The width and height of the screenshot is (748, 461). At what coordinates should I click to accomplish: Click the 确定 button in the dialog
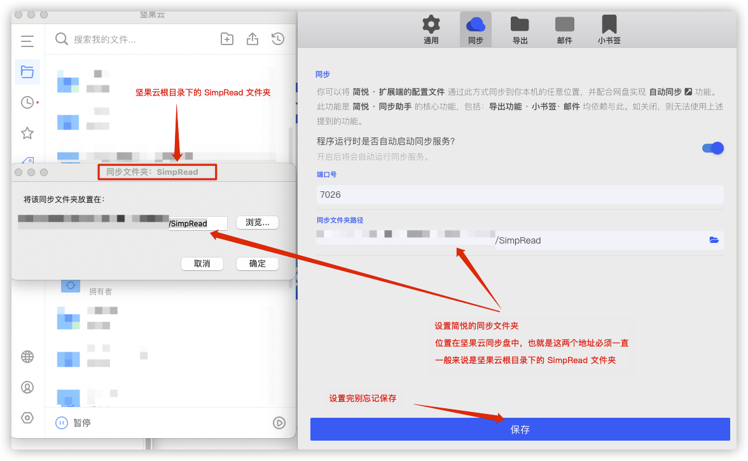[258, 264]
